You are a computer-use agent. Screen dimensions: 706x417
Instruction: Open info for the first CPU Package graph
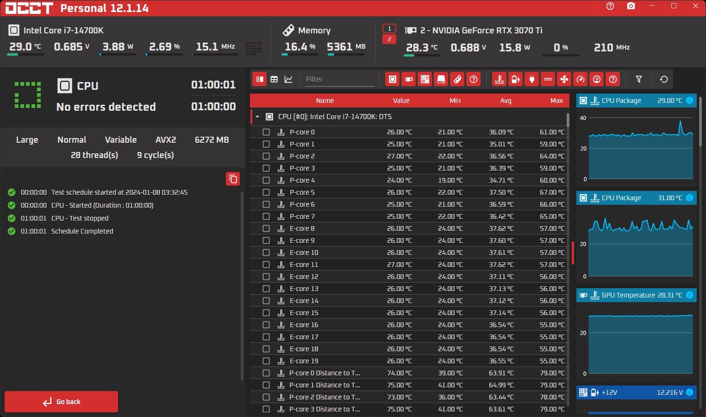tap(689, 101)
